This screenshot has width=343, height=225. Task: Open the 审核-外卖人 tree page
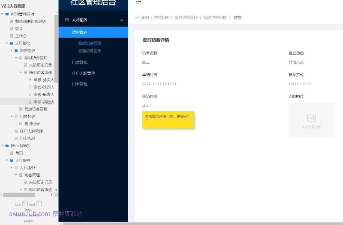pyautogui.click(x=44, y=80)
